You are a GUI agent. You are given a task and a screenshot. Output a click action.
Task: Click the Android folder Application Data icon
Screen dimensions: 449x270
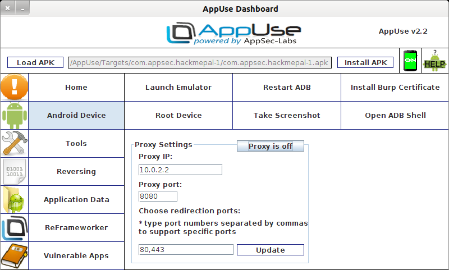coord(15,199)
